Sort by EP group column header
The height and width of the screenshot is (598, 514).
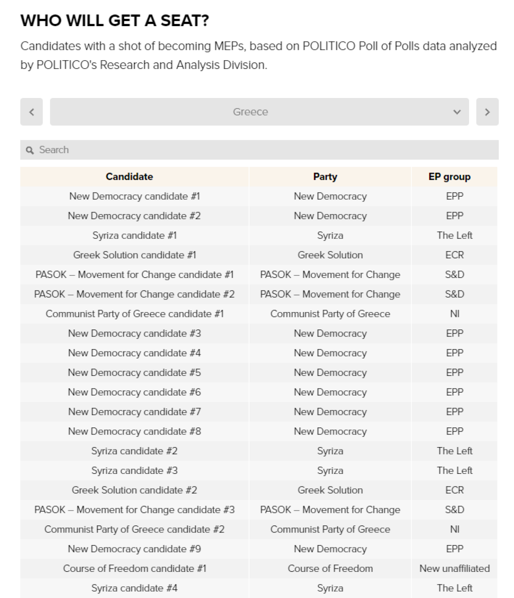(x=449, y=177)
